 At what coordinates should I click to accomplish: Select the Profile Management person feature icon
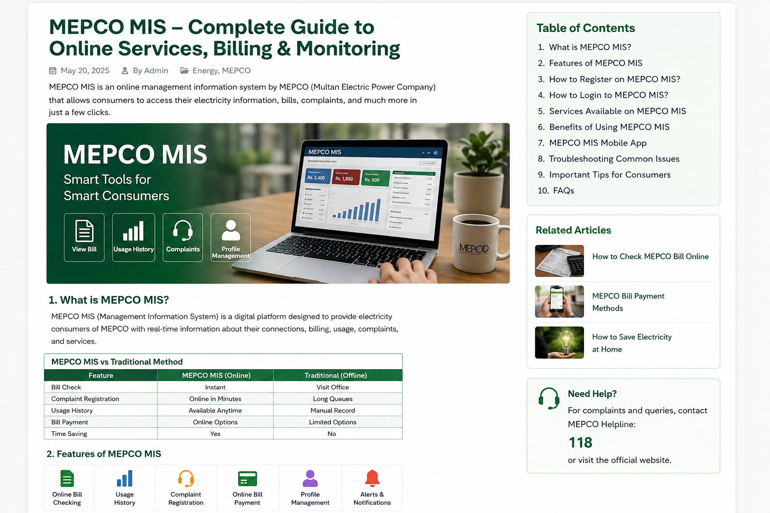tap(310, 478)
